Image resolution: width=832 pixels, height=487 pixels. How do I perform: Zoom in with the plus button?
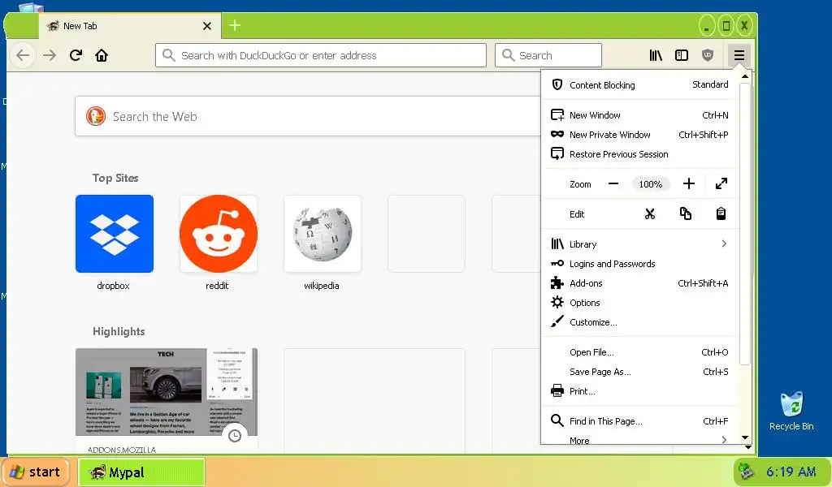689,184
